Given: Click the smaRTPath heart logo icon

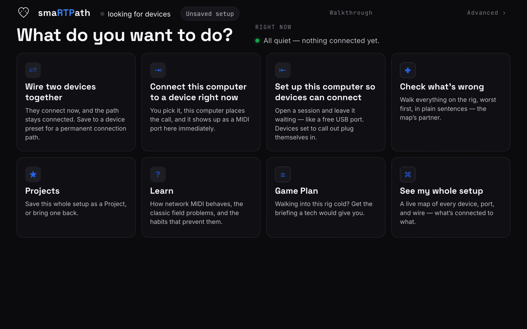Looking at the screenshot, I should (x=23, y=13).
